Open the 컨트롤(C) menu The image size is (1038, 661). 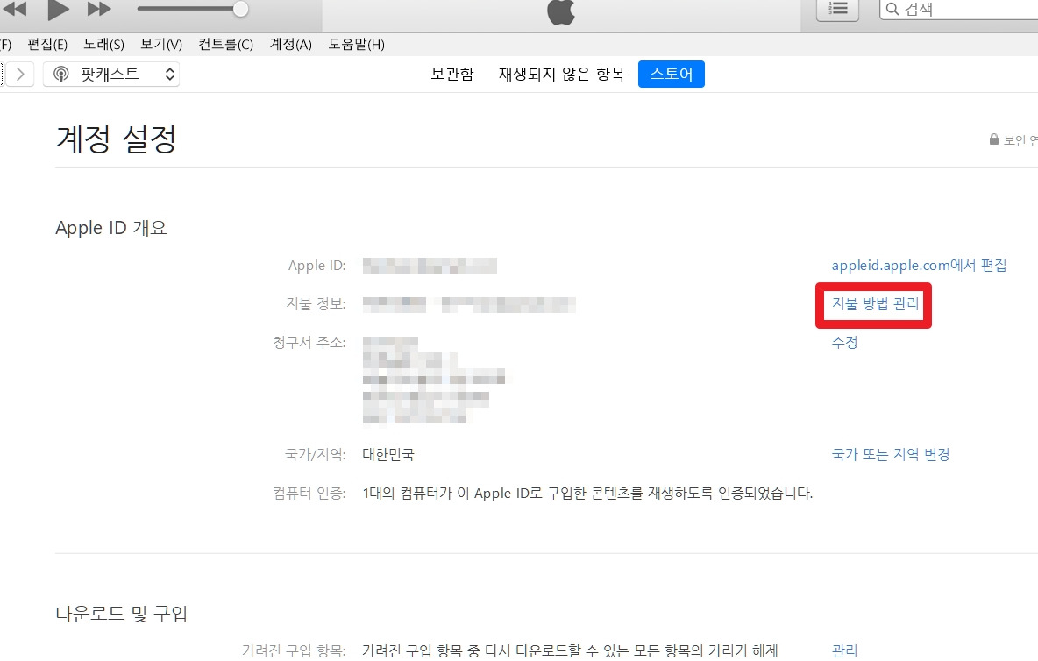[x=225, y=45]
